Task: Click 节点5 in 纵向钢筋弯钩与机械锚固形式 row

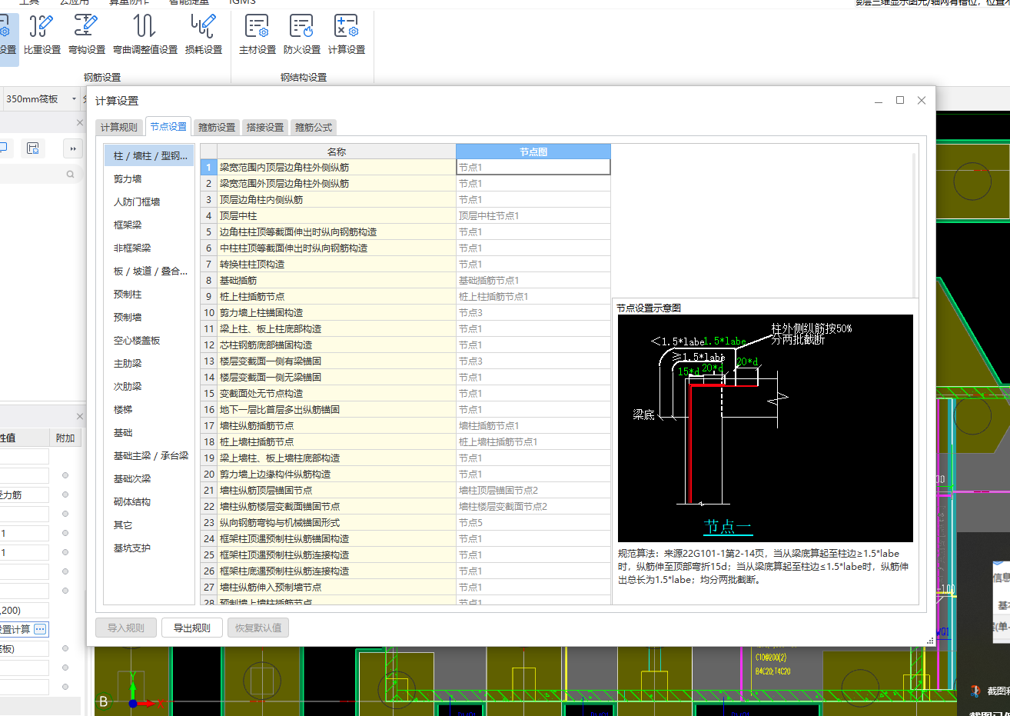Action: (x=533, y=522)
